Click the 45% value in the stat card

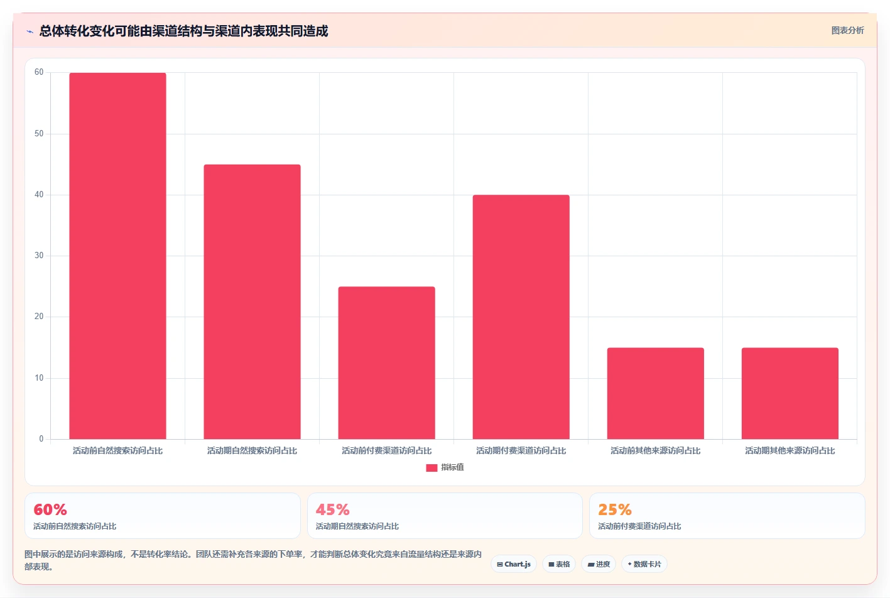332,509
